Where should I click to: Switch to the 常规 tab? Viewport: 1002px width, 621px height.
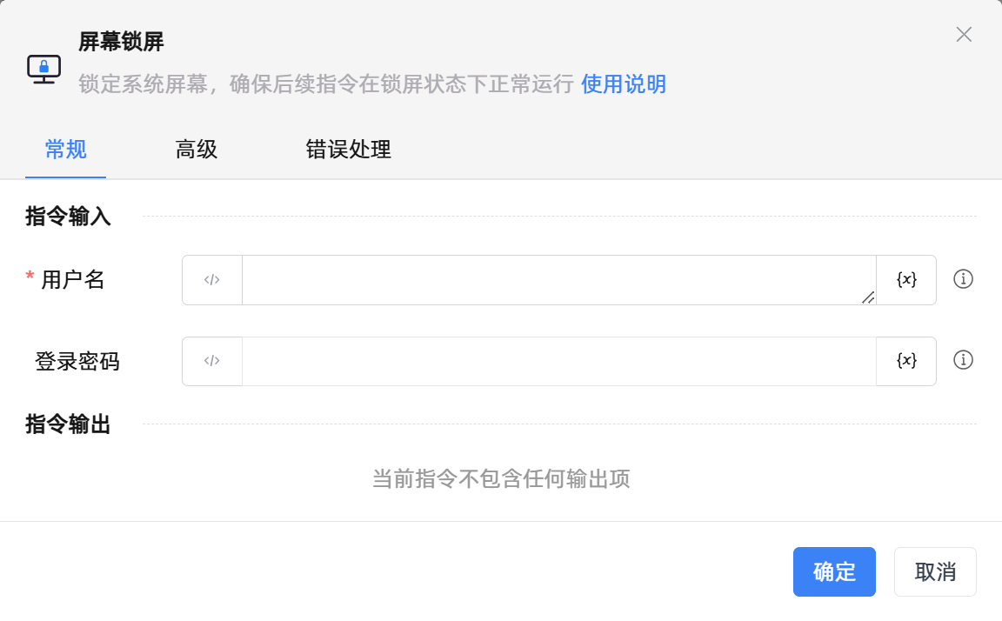pos(65,150)
